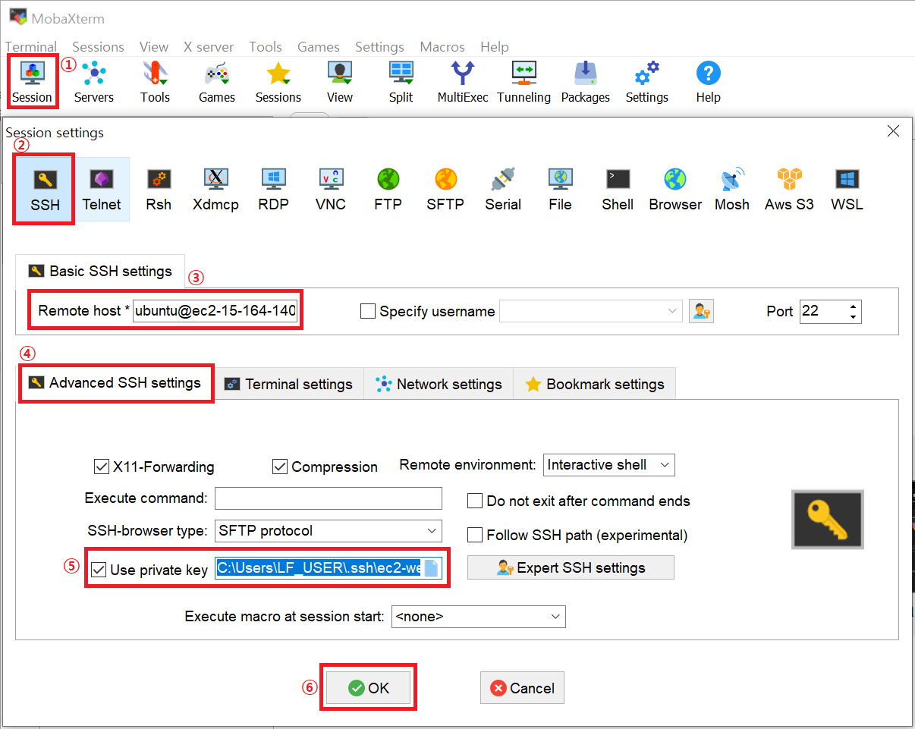Open the Remote environment dropdown

[609, 464]
